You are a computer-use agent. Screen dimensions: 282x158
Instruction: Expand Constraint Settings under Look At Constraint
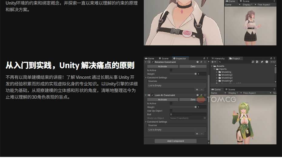(146, 122)
